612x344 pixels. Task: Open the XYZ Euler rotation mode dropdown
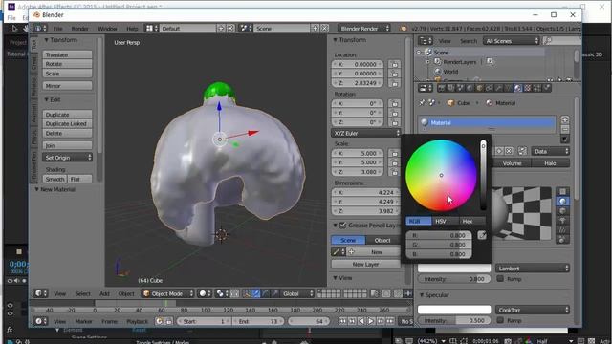pos(365,133)
